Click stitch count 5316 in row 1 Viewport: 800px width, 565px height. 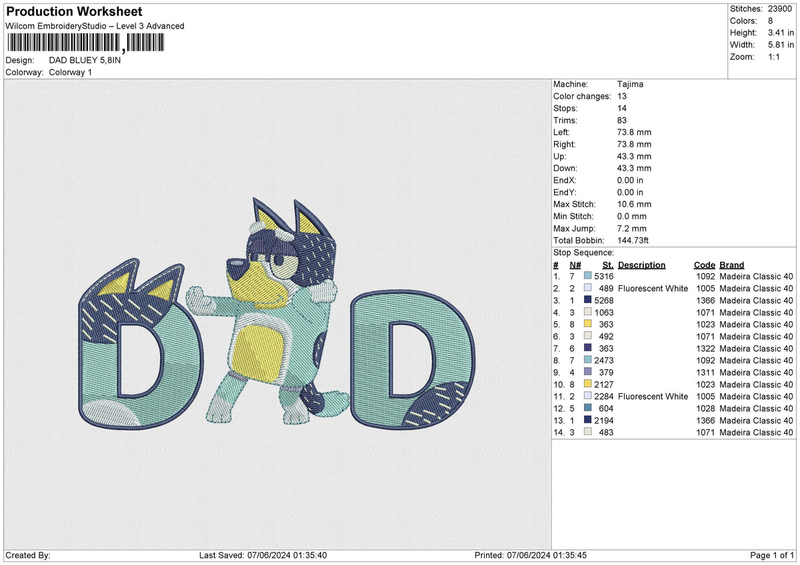click(603, 277)
